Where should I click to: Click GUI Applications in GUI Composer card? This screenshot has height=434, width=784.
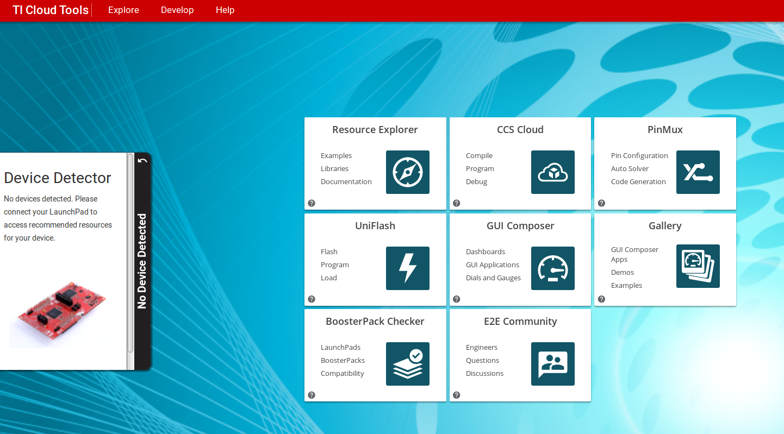pyautogui.click(x=493, y=265)
